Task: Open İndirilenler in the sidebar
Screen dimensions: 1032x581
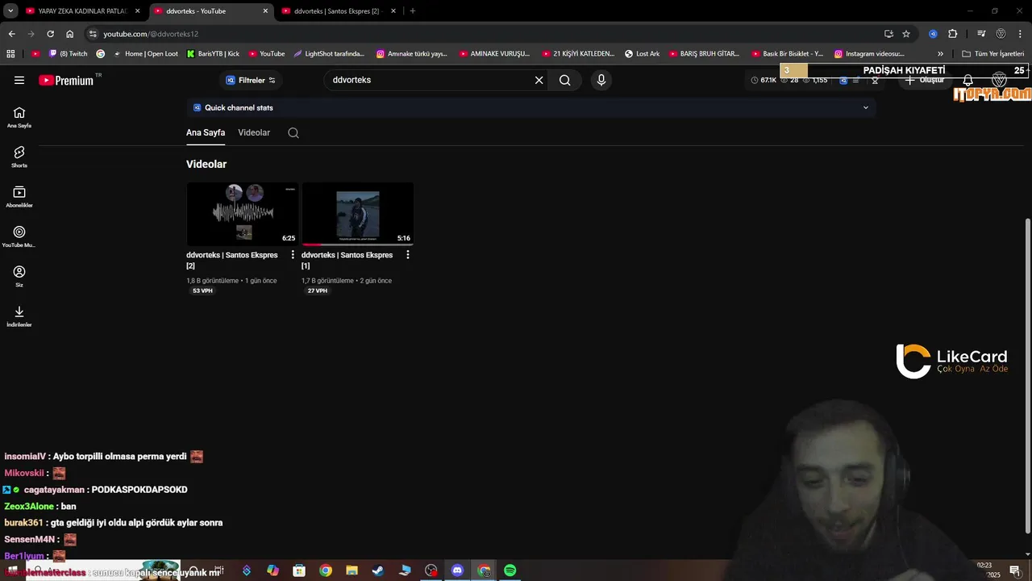Action: [x=19, y=316]
